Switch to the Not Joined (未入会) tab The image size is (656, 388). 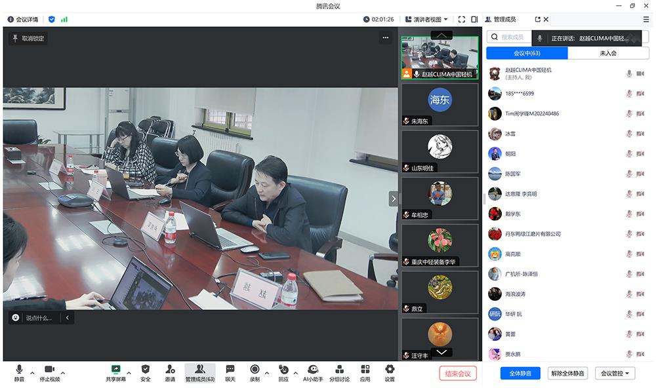[x=607, y=53]
